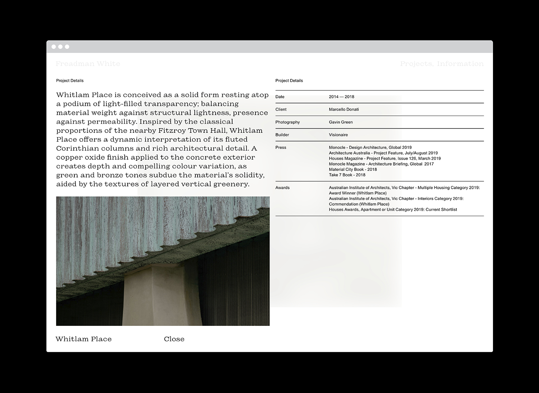Select the Award Winner (Whitlam Place) line
The height and width of the screenshot is (393, 539).
tap(358, 193)
